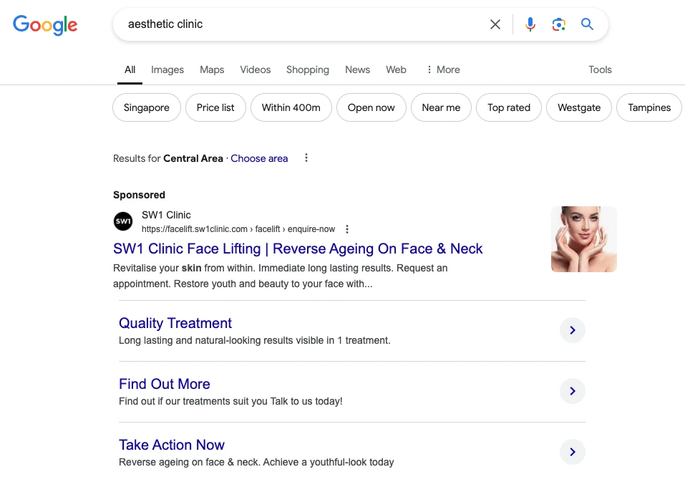Click the Choose area link
685x482 pixels.
click(x=259, y=158)
